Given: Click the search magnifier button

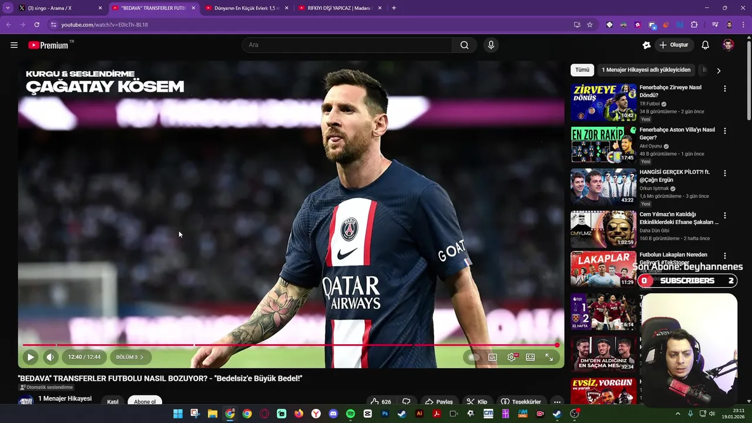Looking at the screenshot, I should pyautogui.click(x=464, y=45).
